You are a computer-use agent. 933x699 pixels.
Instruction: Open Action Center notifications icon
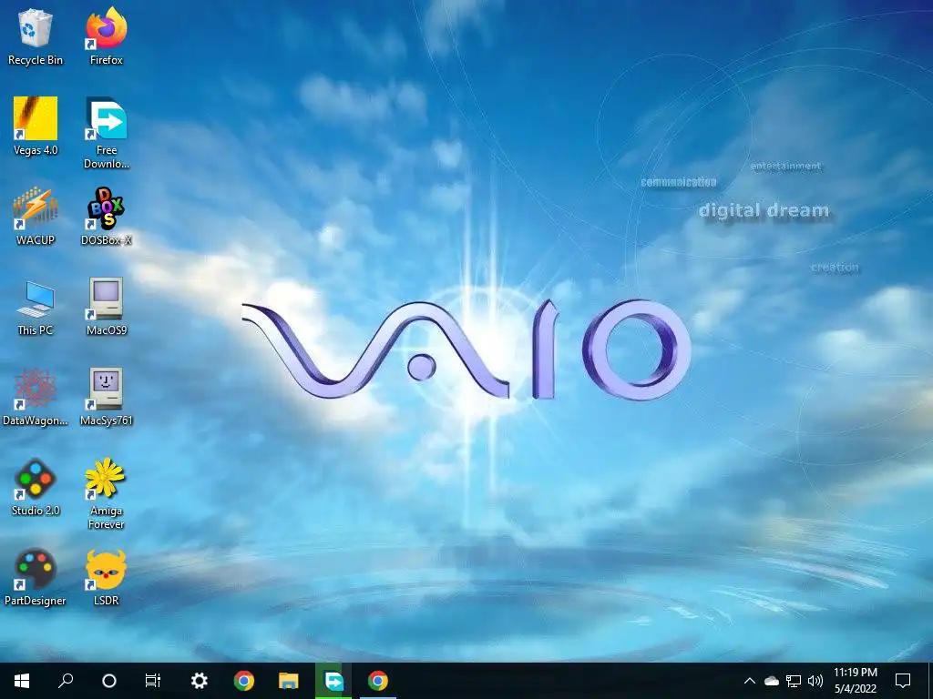tap(903, 681)
